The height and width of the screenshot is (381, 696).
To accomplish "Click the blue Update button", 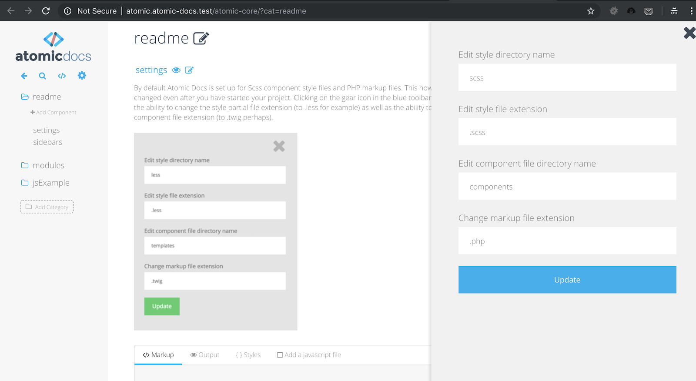I will (x=567, y=280).
